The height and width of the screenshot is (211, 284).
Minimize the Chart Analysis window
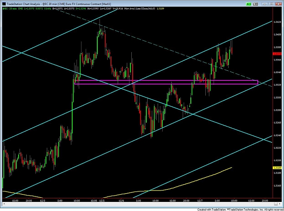click(265, 4)
